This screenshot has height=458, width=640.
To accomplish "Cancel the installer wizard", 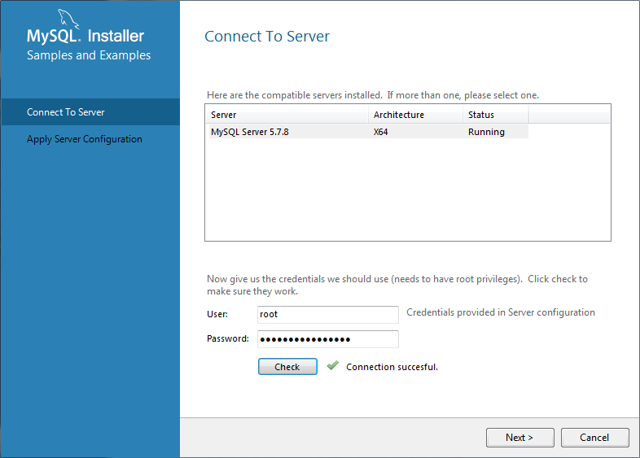I will pyautogui.click(x=594, y=437).
